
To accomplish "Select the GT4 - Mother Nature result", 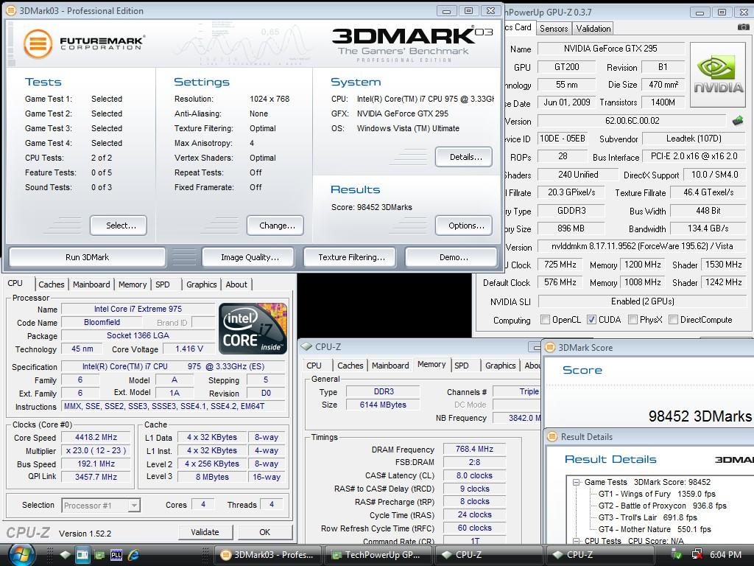I will (x=655, y=529).
